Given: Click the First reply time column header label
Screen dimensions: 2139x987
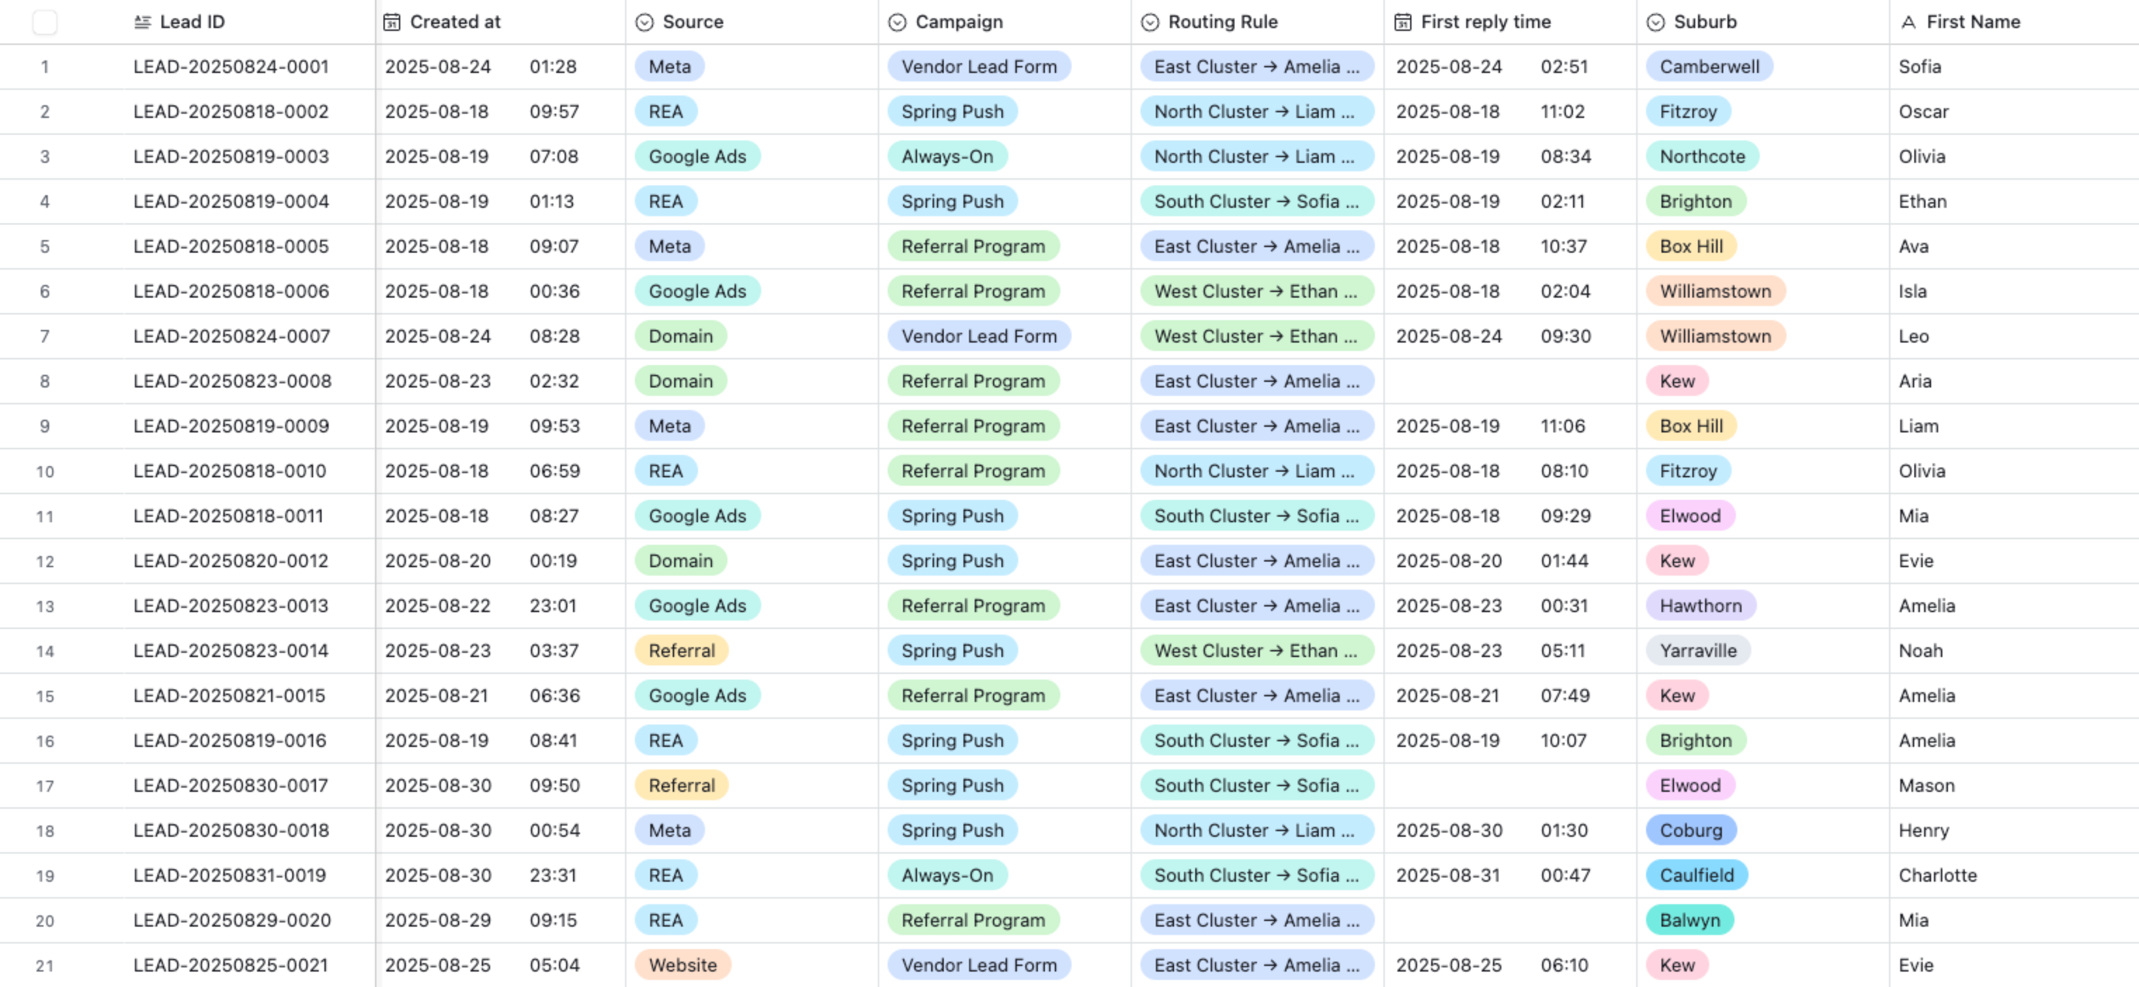Looking at the screenshot, I should click(1486, 22).
